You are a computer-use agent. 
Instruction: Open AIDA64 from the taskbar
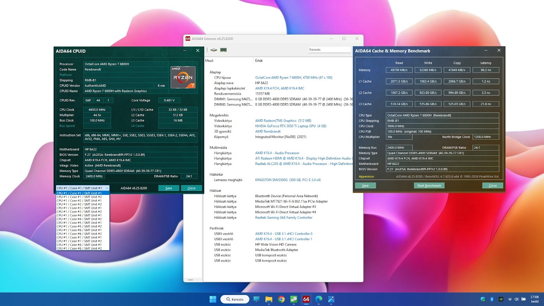[x=306, y=299]
